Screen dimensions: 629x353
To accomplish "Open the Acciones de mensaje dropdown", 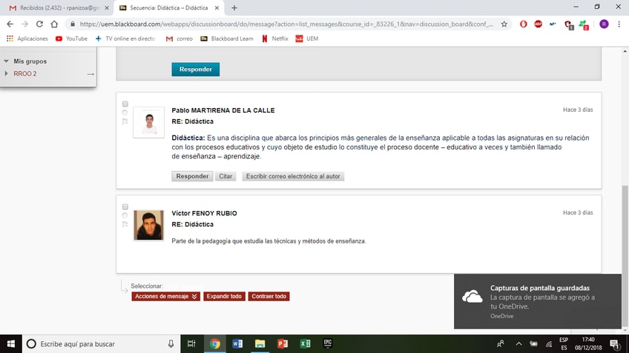I will 166,296.
